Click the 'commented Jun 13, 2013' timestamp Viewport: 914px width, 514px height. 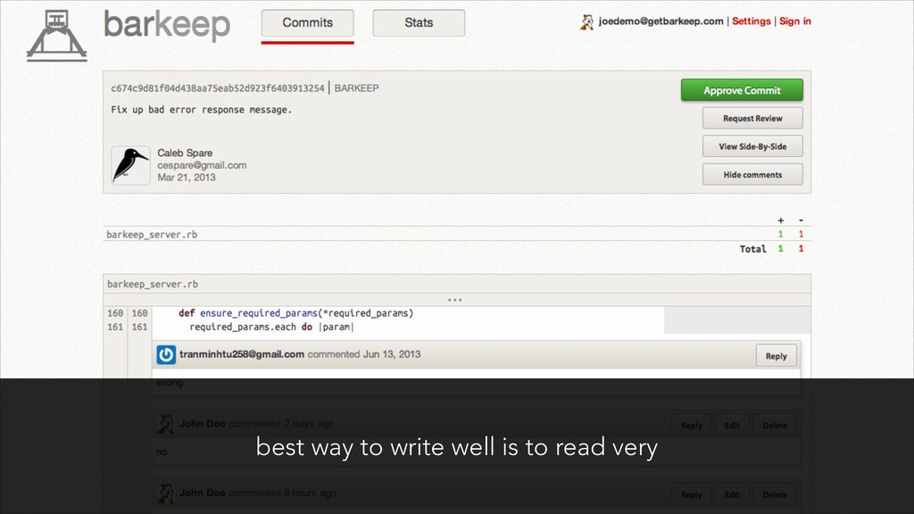point(364,354)
